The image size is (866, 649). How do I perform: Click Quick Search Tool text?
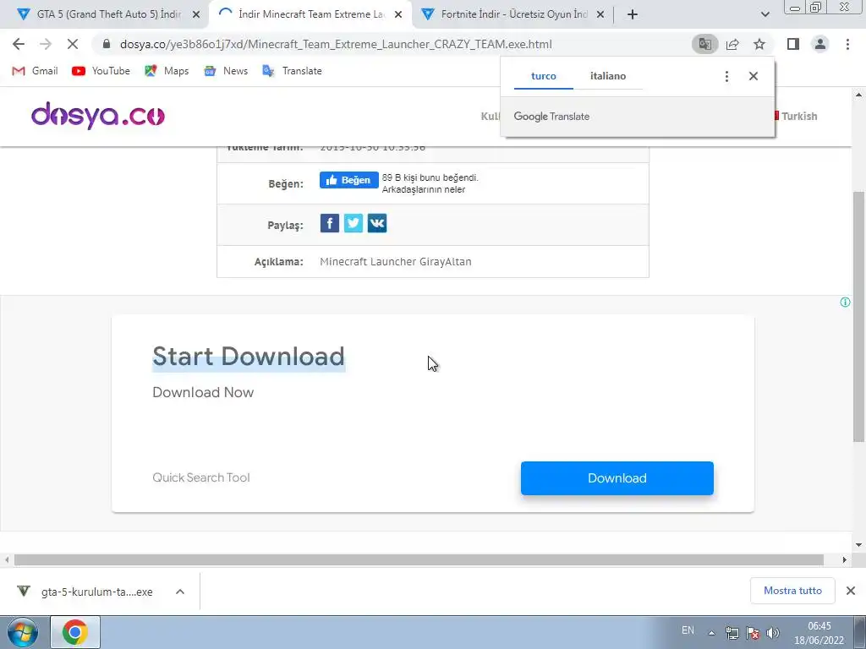click(201, 477)
